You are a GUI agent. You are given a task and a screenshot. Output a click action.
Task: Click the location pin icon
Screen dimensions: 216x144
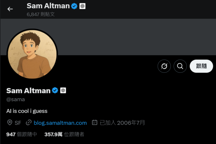(x=10, y=123)
